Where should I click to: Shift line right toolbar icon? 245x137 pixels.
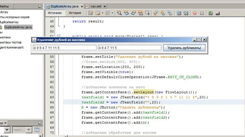pyautogui.click(x=186, y=13)
